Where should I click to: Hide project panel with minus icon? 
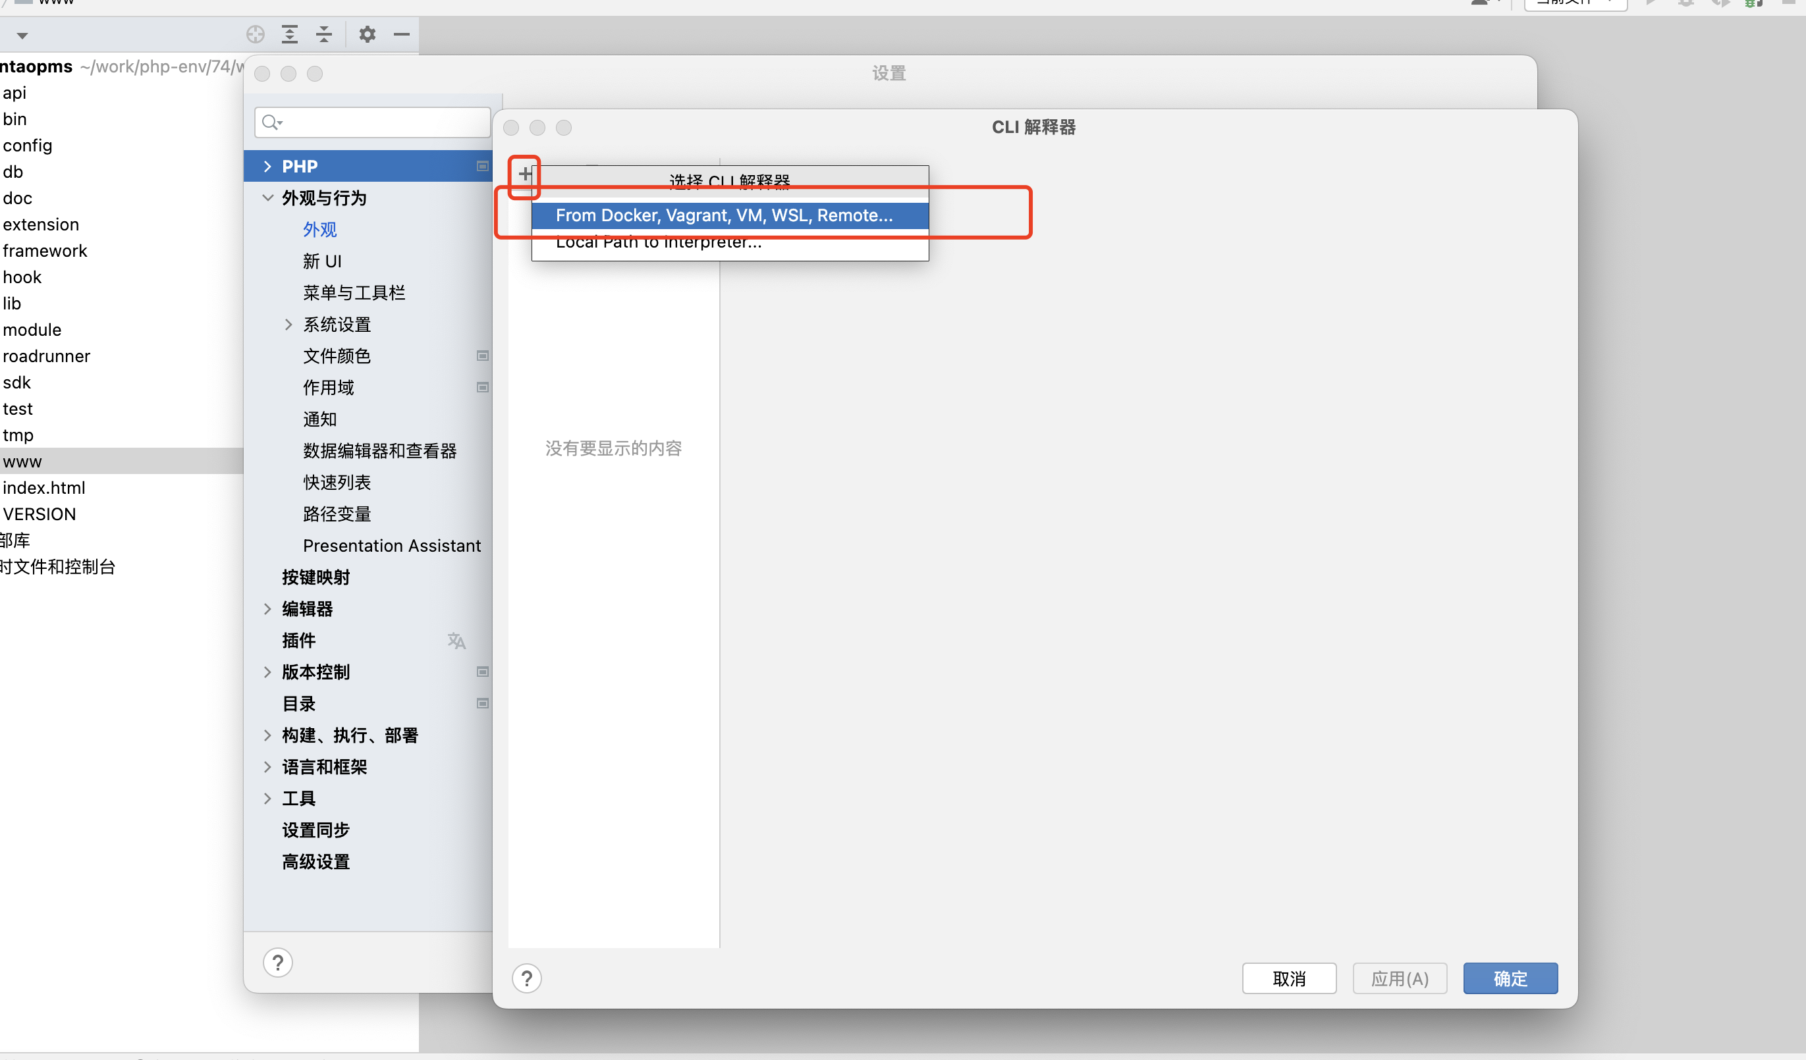[401, 34]
